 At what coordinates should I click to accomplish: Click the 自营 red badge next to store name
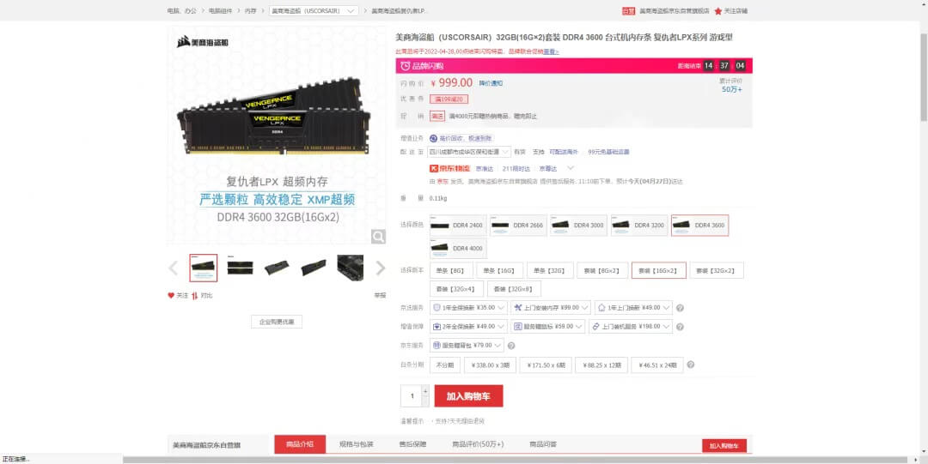(628, 10)
